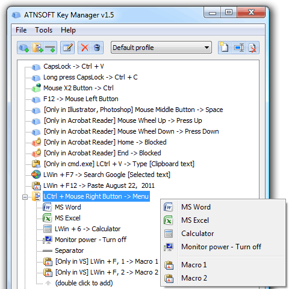This screenshot has height=289, width=289.
Task: Click the (double click to add) placeholder row
Action: click(84, 283)
